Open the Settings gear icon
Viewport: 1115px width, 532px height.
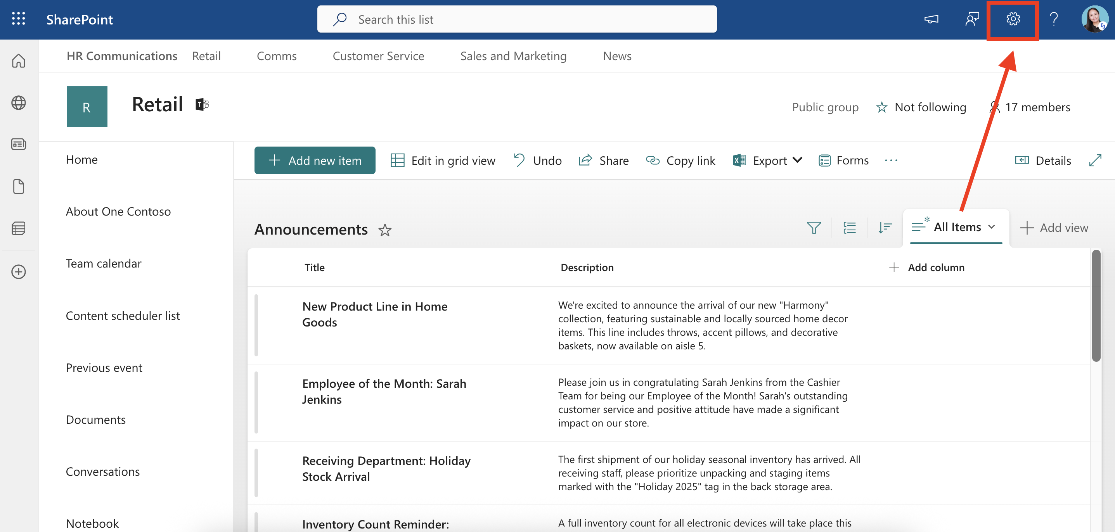pos(1013,19)
